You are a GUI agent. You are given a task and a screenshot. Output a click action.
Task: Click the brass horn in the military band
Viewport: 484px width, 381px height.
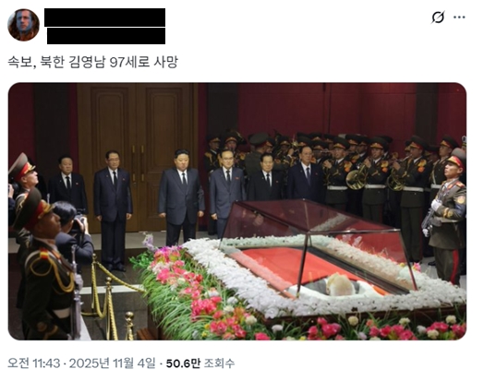pyautogui.click(x=357, y=177)
